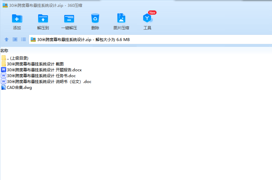272x180 pixels.
Task: Click the 360压缩 title bar app icon
Action: point(5,5)
